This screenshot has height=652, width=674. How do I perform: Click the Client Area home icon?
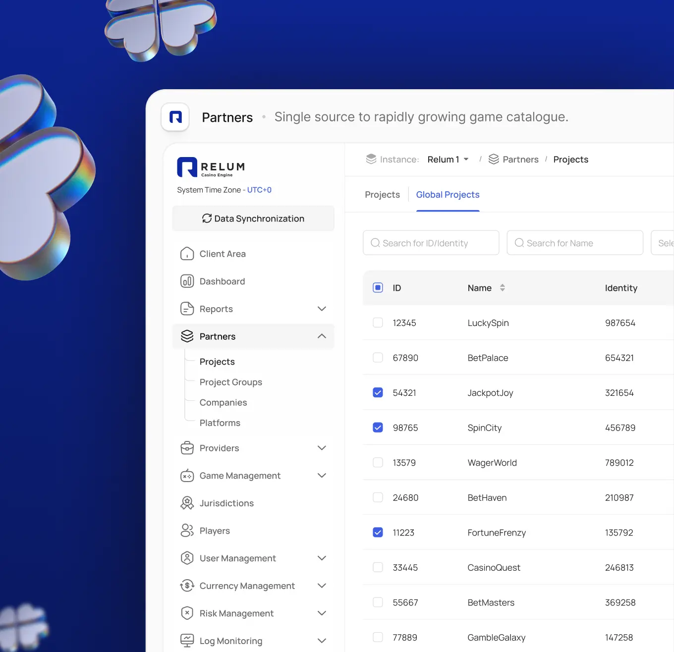(x=187, y=254)
